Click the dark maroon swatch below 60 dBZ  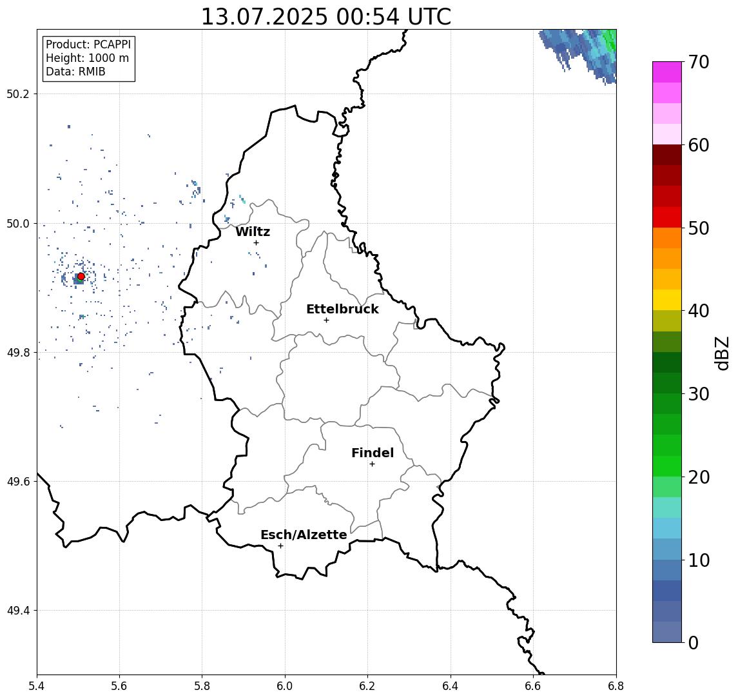pyautogui.click(x=667, y=155)
